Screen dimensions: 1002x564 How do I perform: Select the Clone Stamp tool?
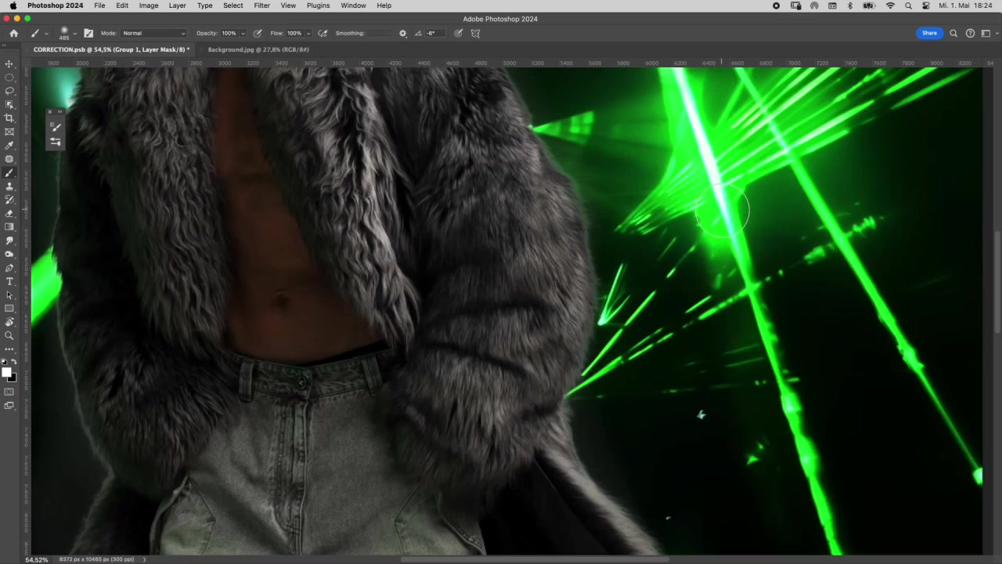(9, 186)
